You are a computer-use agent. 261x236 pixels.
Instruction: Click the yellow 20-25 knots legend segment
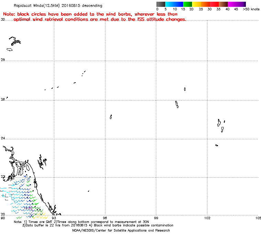[x=196, y=4]
